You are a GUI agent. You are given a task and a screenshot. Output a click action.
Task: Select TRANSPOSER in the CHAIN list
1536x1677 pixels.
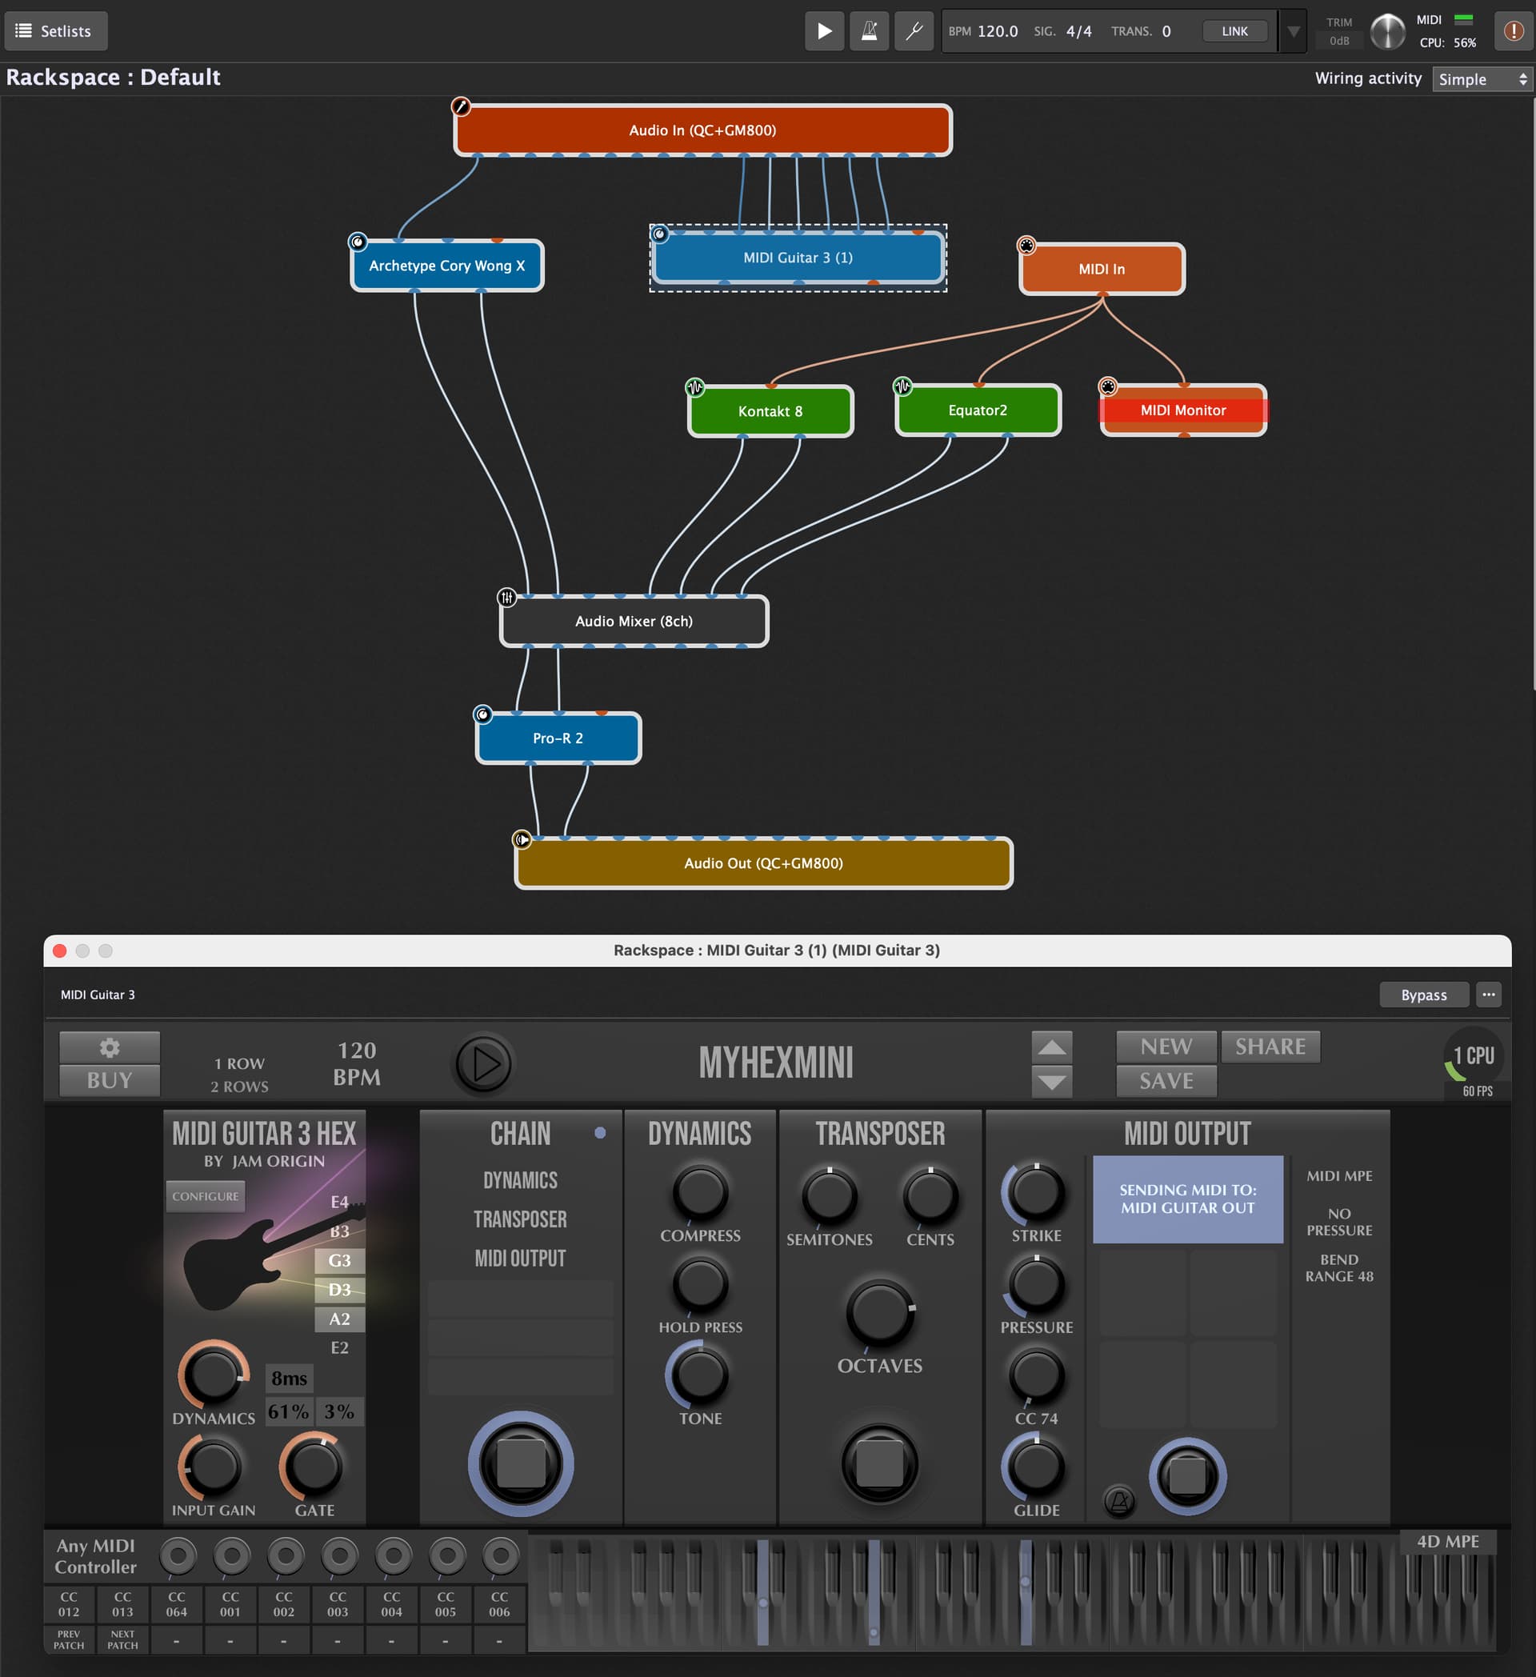click(x=521, y=1219)
